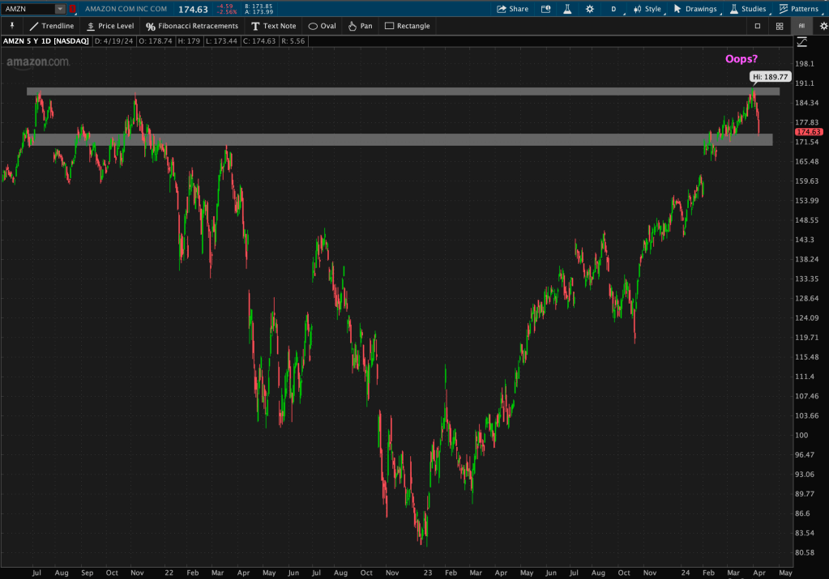
Task: Open the AMZN symbol dropdown arrow
Action: tap(60, 9)
